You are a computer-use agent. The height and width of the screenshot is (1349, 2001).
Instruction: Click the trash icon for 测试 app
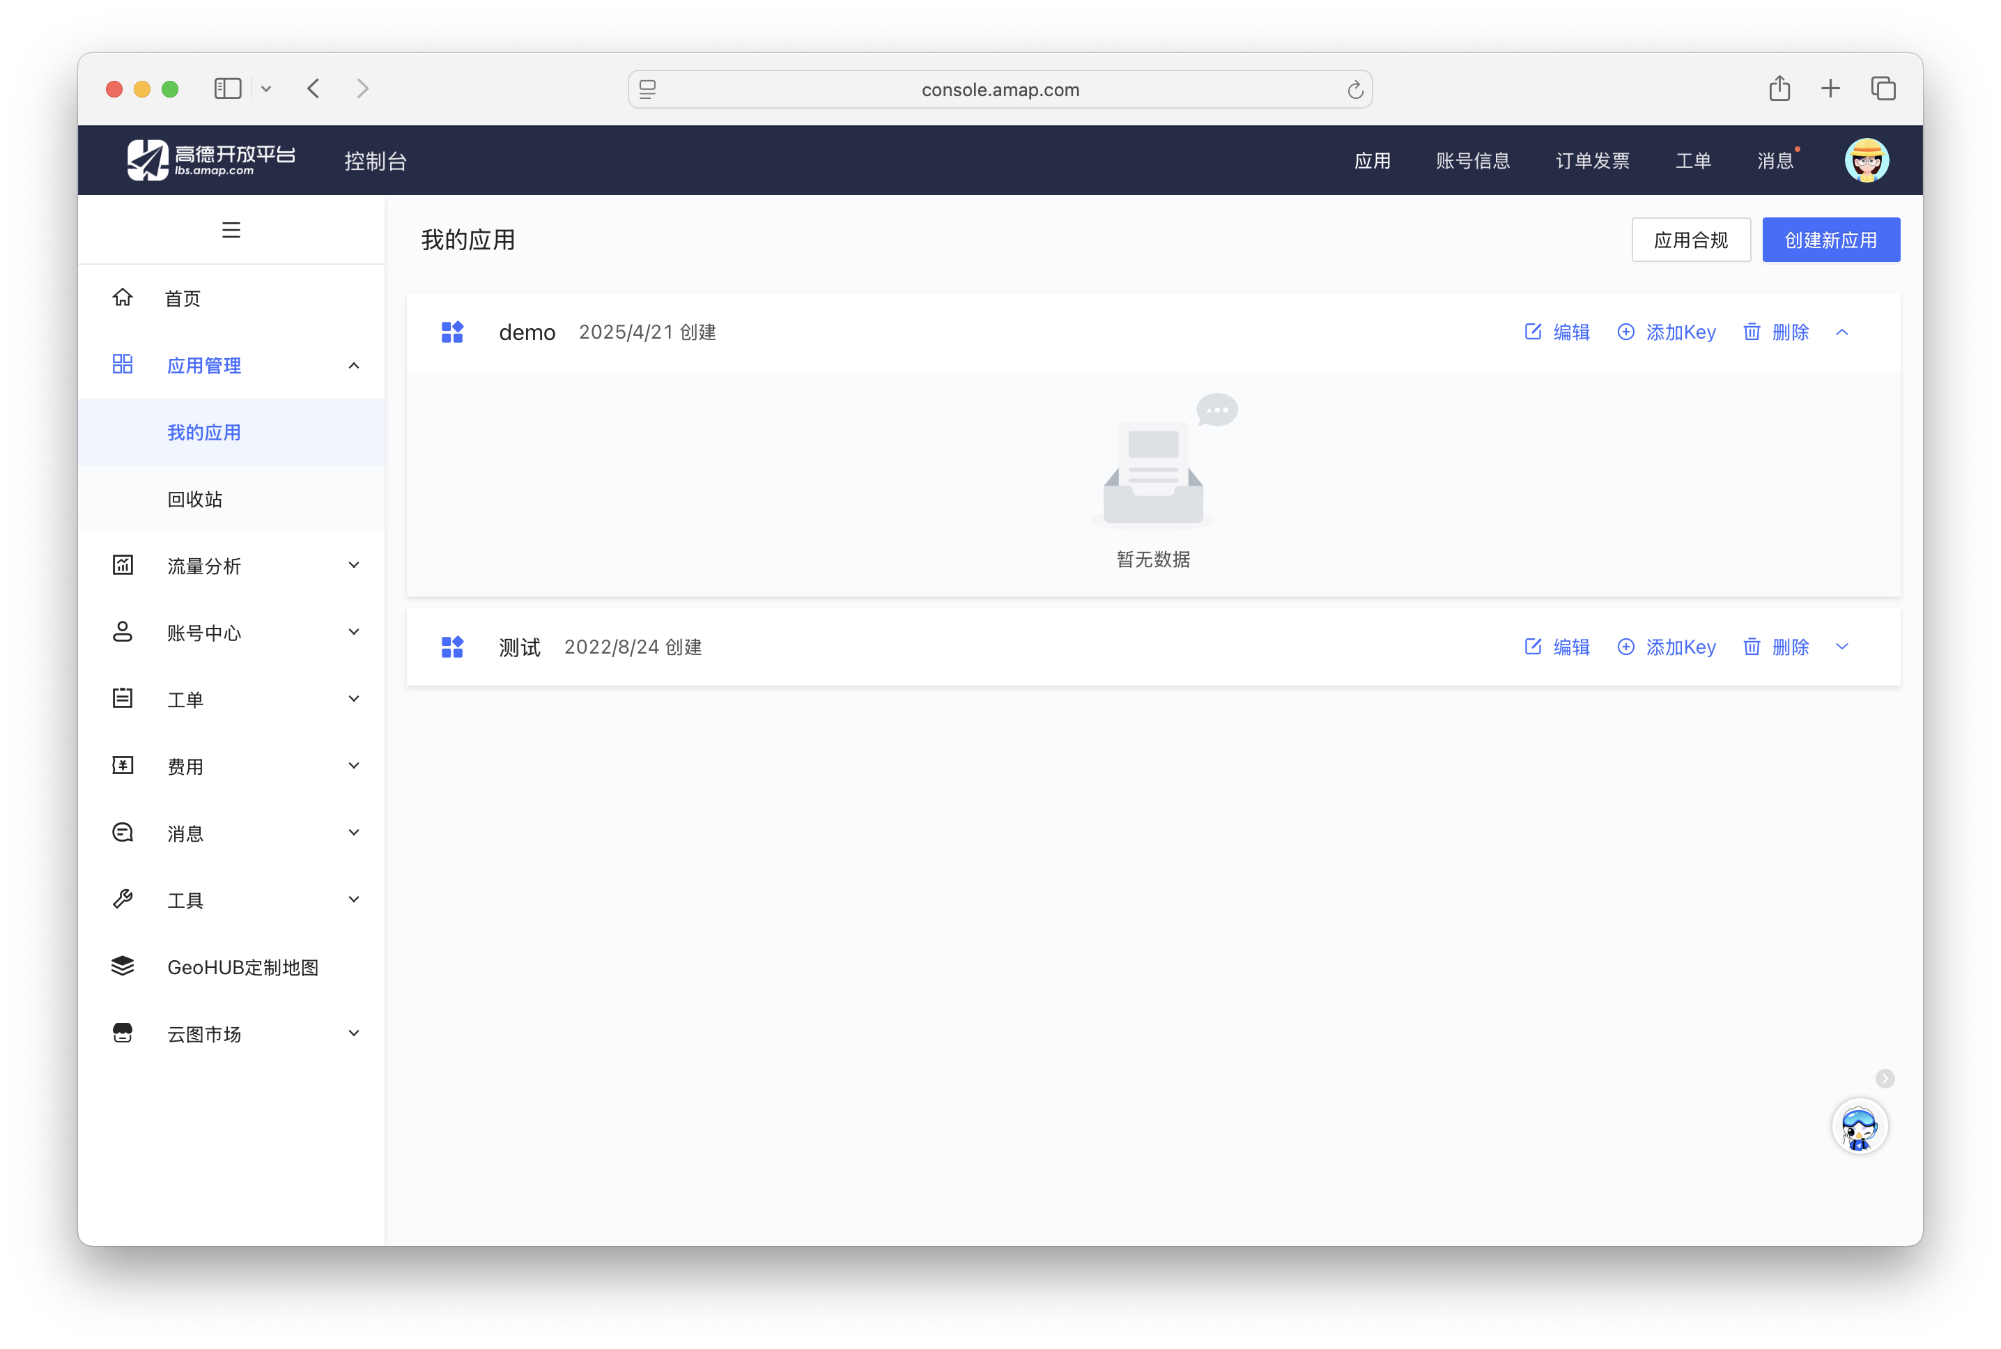1752,647
